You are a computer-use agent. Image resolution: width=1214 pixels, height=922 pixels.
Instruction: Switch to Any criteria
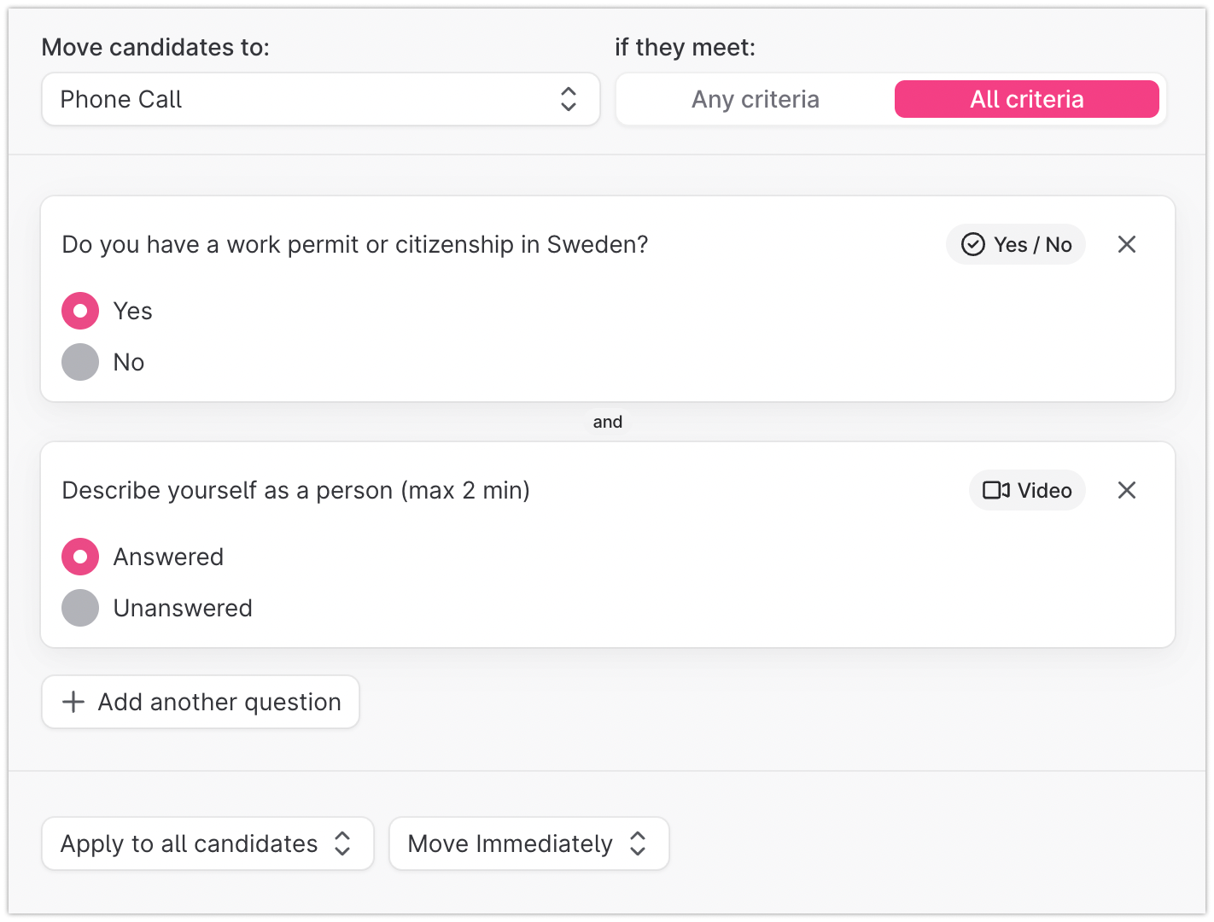(x=756, y=99)
